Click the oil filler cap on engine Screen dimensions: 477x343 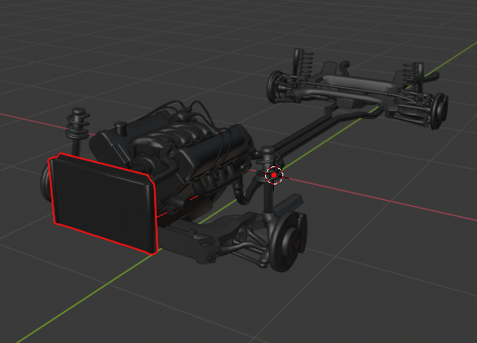[x=121, y=128]
